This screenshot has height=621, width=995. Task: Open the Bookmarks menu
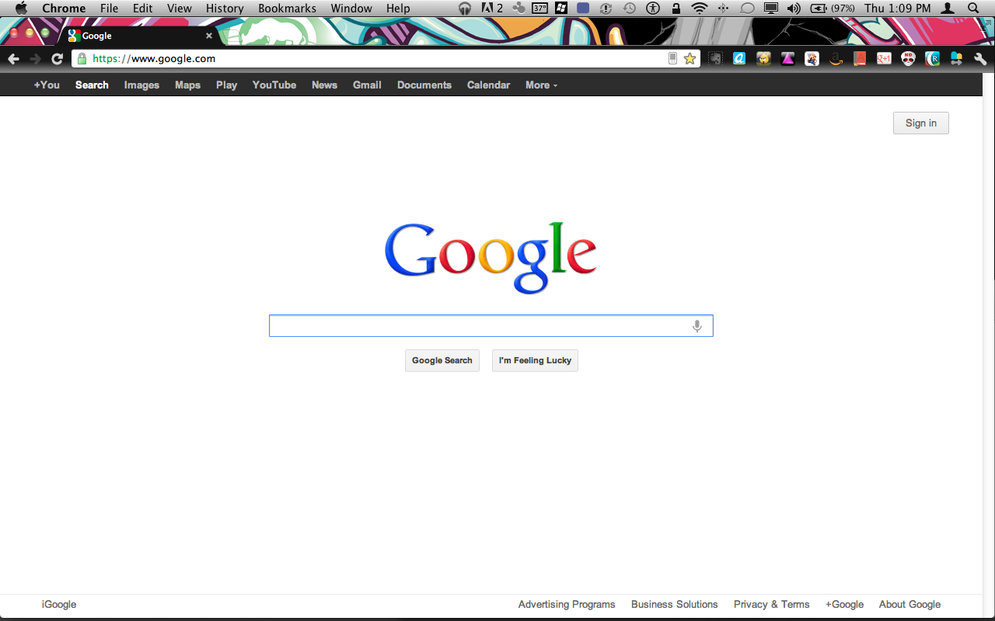point(288,9)
